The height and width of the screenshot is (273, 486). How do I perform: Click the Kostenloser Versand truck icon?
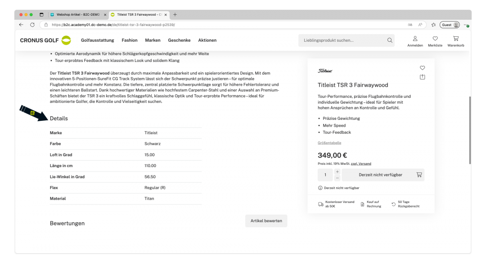pos(321,204)
